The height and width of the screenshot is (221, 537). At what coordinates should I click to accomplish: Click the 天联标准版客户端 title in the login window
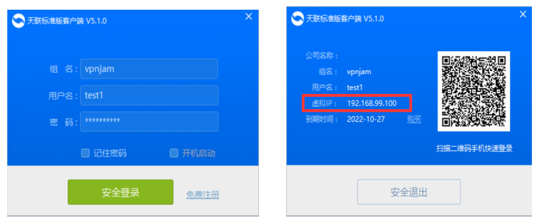coord(55,21)
